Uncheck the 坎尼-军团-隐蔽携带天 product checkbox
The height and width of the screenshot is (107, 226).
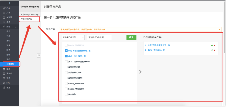click(66, 51)
